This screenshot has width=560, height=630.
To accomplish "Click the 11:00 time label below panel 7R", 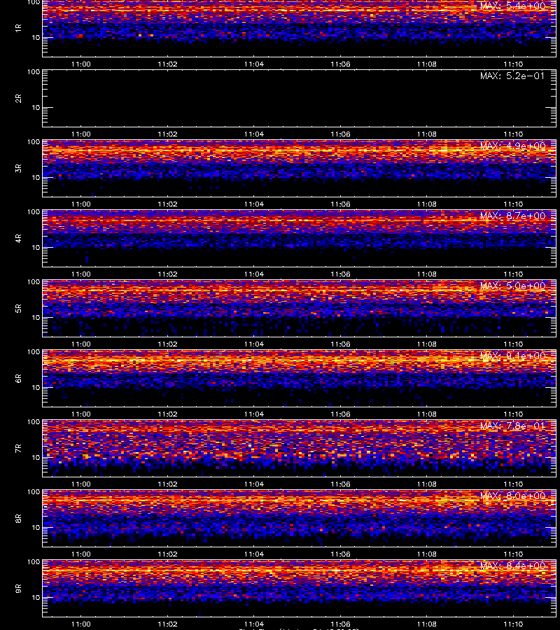I will tap(80, 484).
